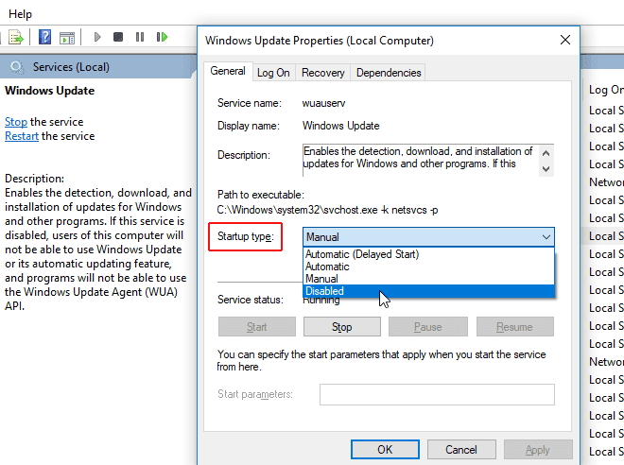Click the Stop the service link

pyautogui.click(x=16, y=122)
